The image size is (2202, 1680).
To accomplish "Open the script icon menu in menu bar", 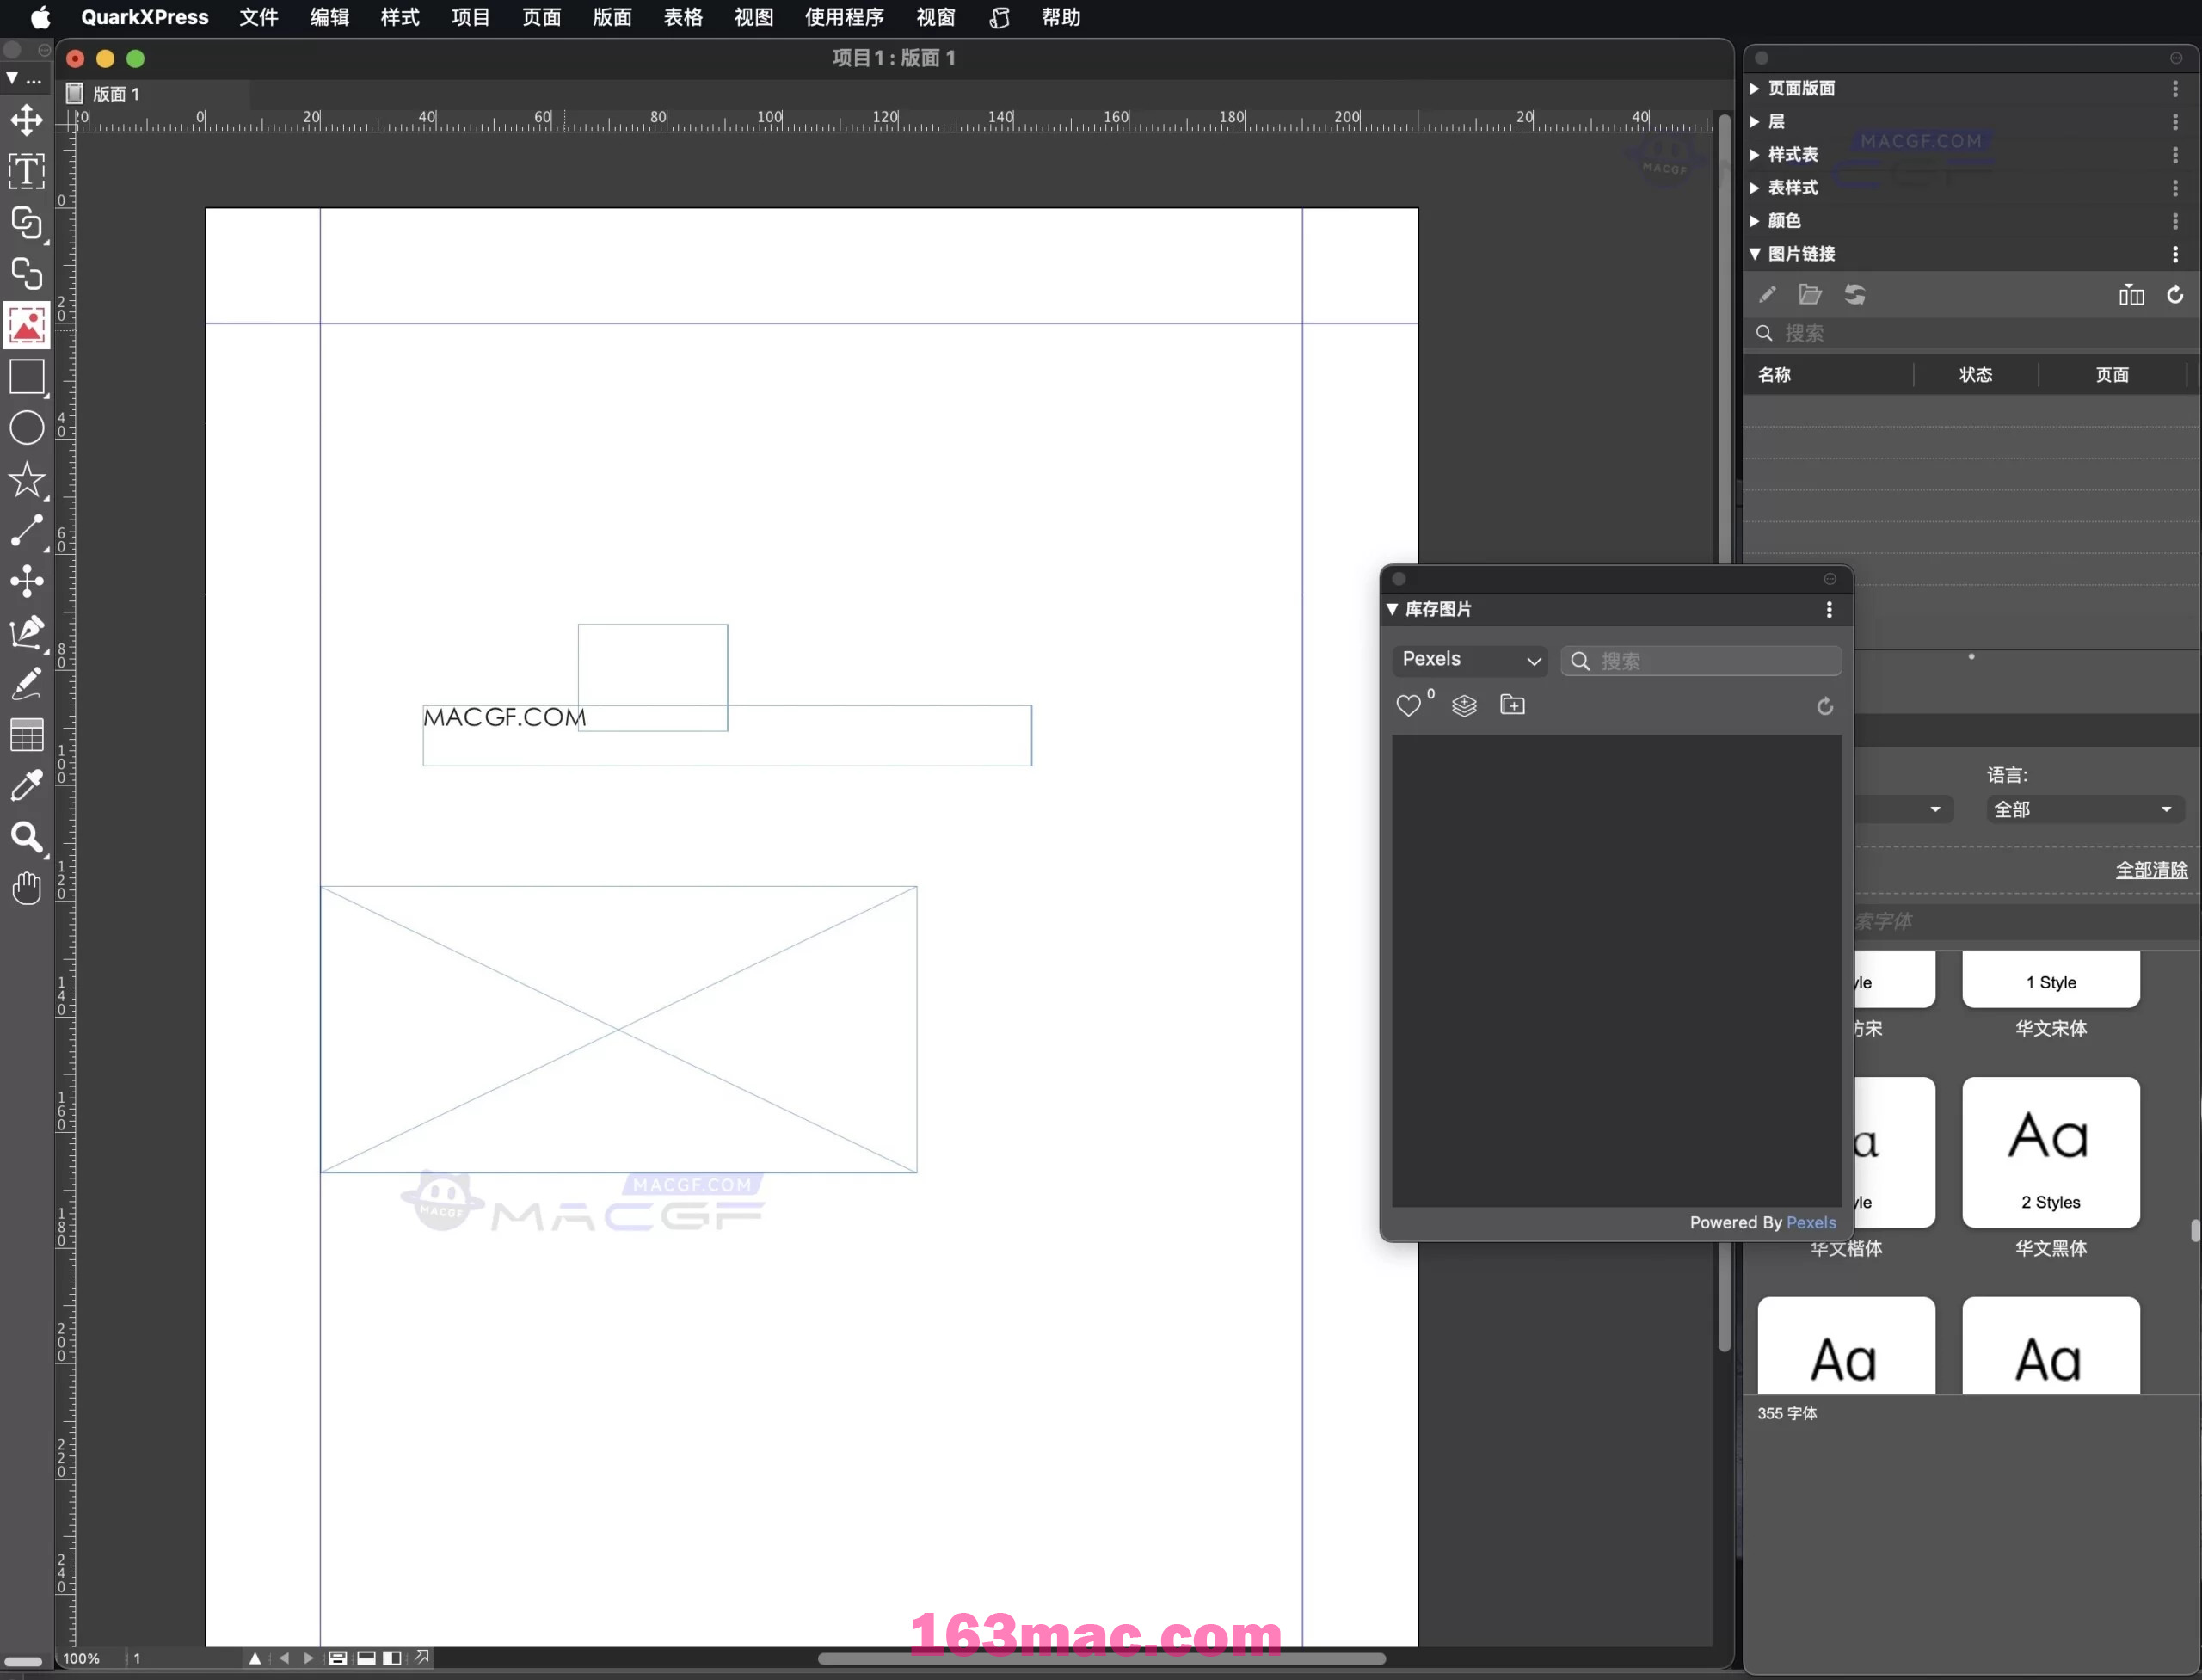I will 999,17.
